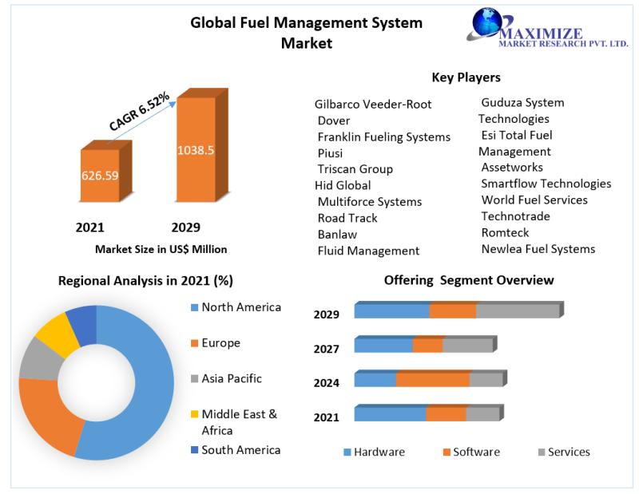Click the orange Software segment of the 2024 bar
Image resolution: width=639 pixels, height=494 pixels.
click(433, 379)
